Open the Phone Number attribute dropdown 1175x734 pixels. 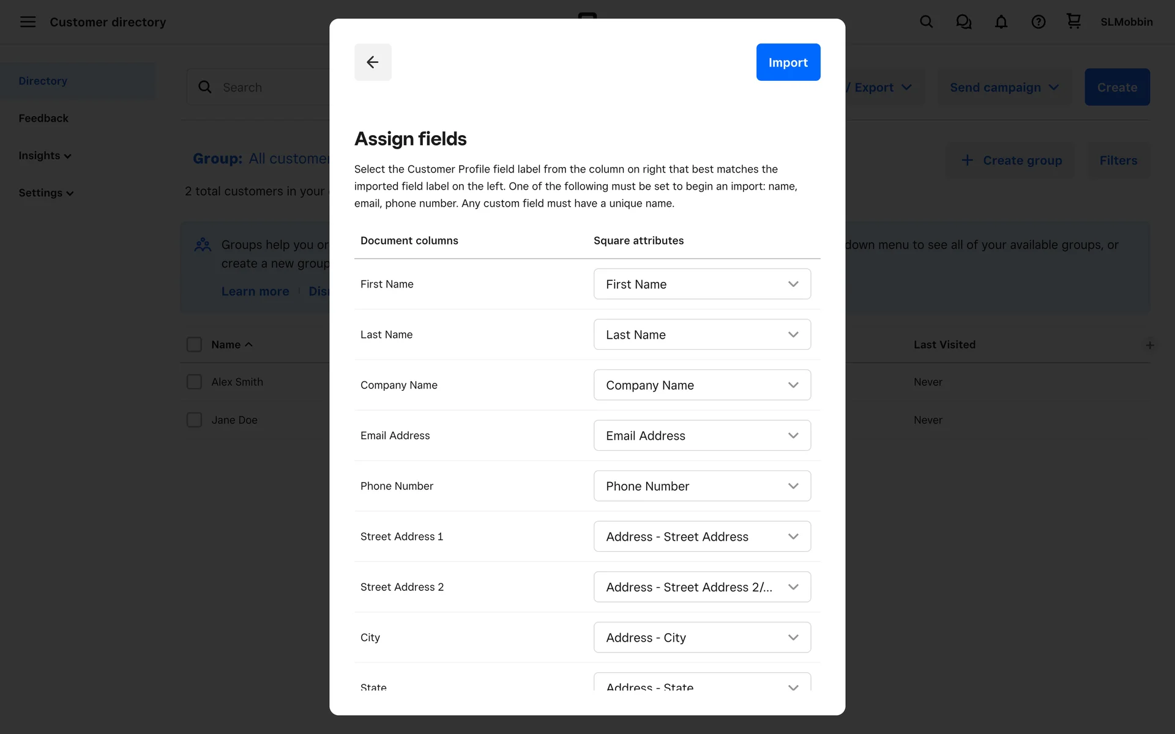pos(702,486)
